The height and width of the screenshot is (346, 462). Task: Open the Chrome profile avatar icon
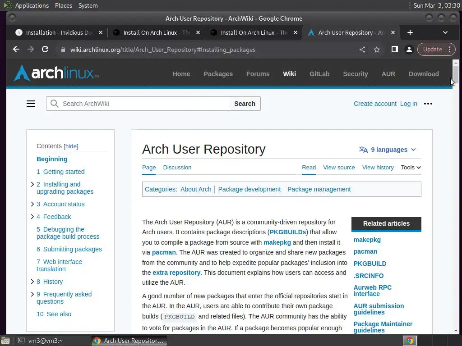pyautogui.click(x=409, y=50)
